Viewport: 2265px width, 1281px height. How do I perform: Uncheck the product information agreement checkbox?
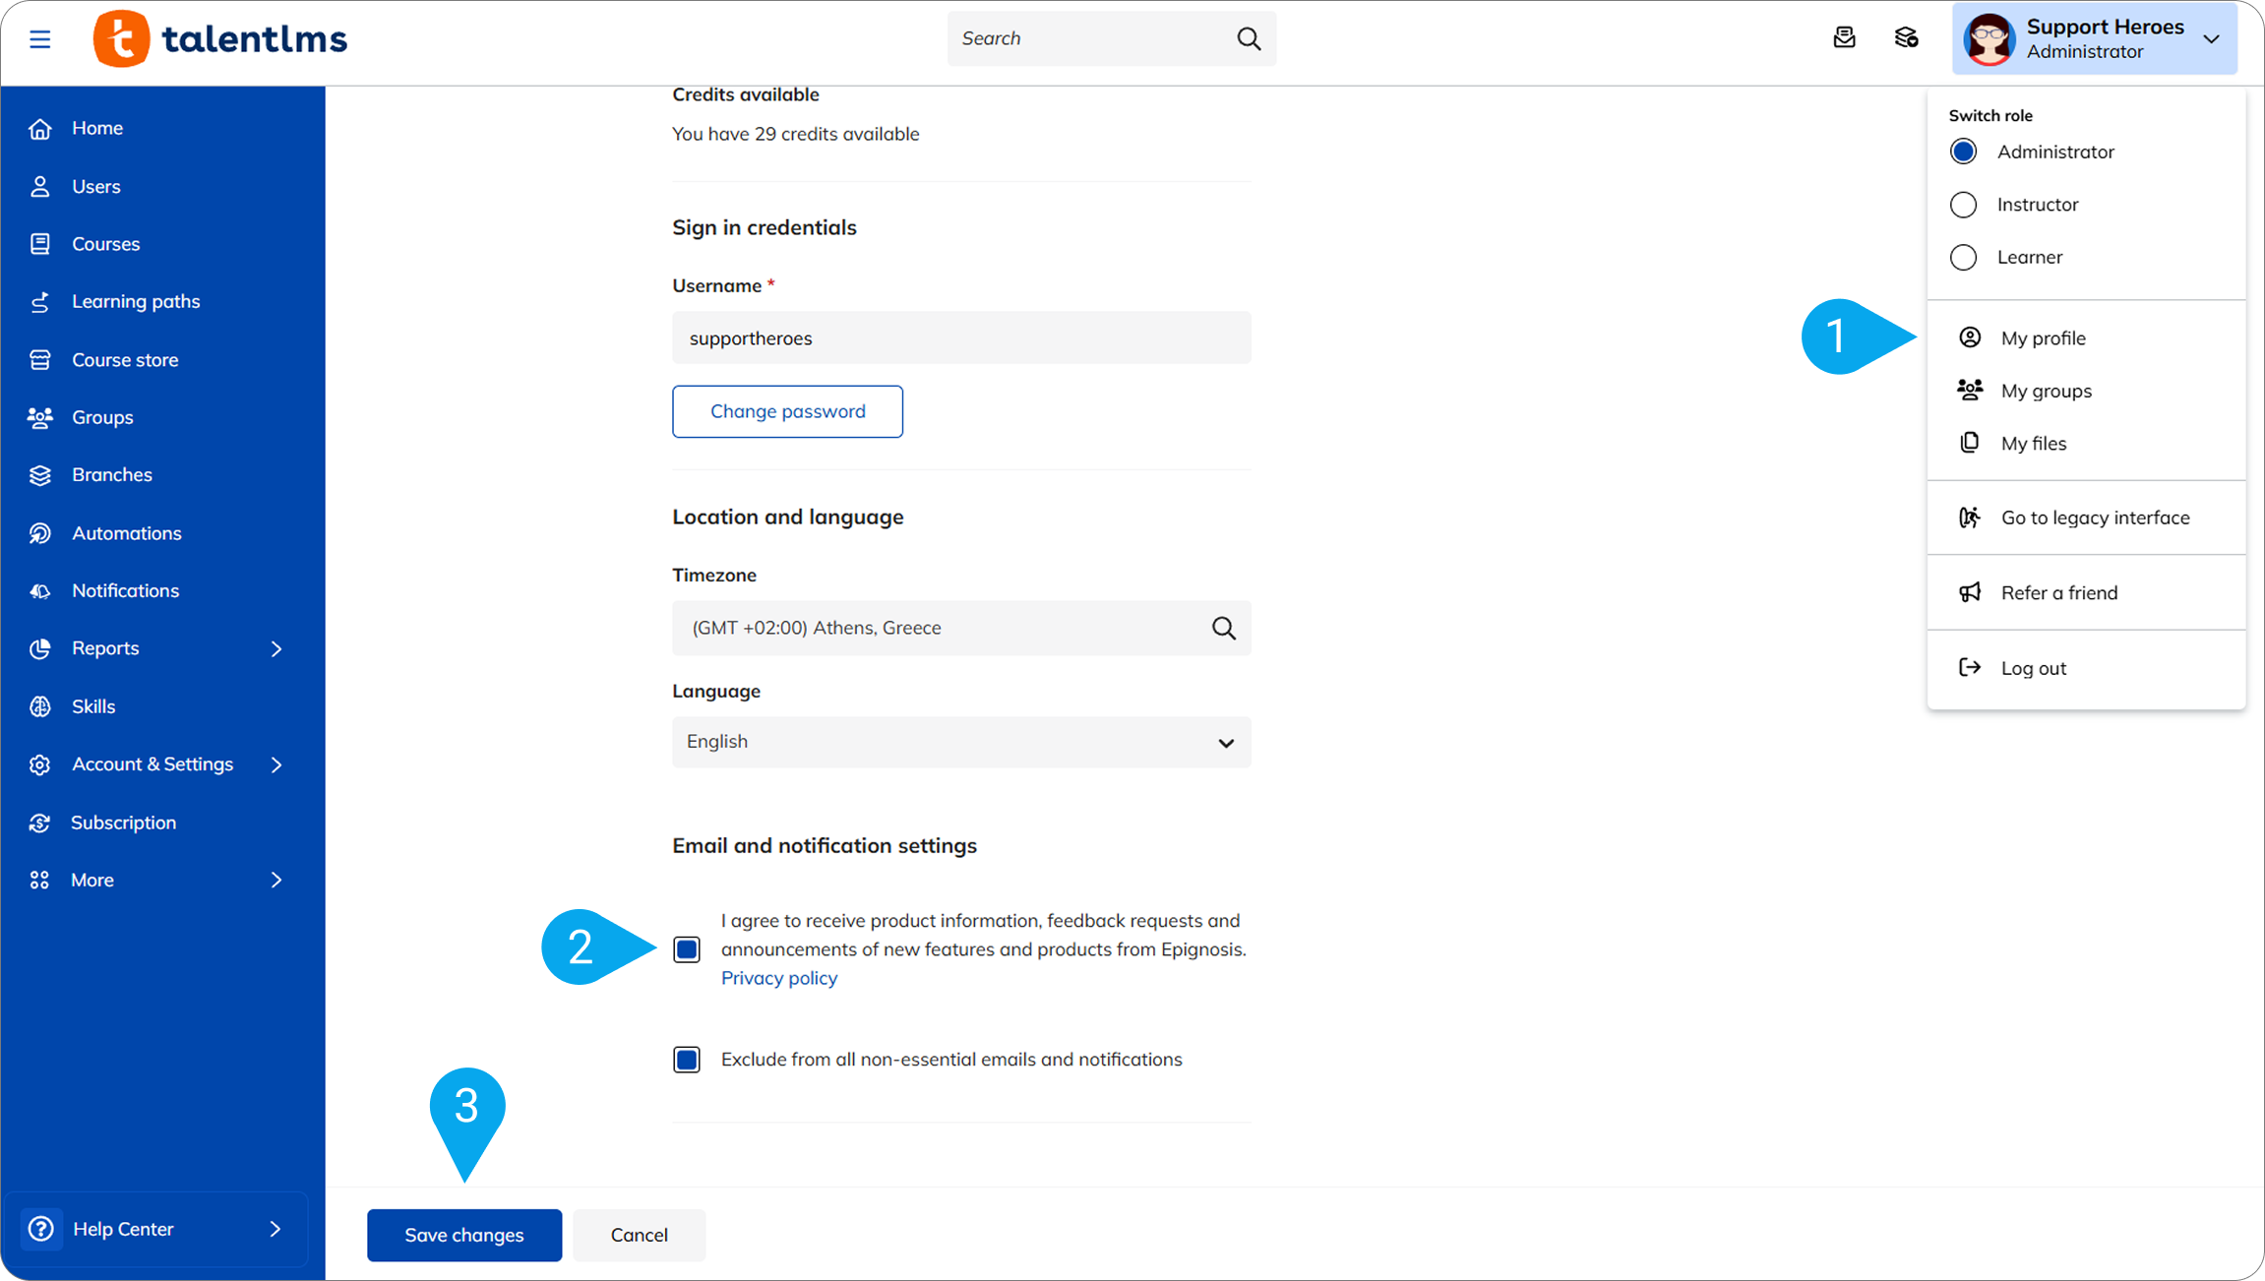point(687,949)
